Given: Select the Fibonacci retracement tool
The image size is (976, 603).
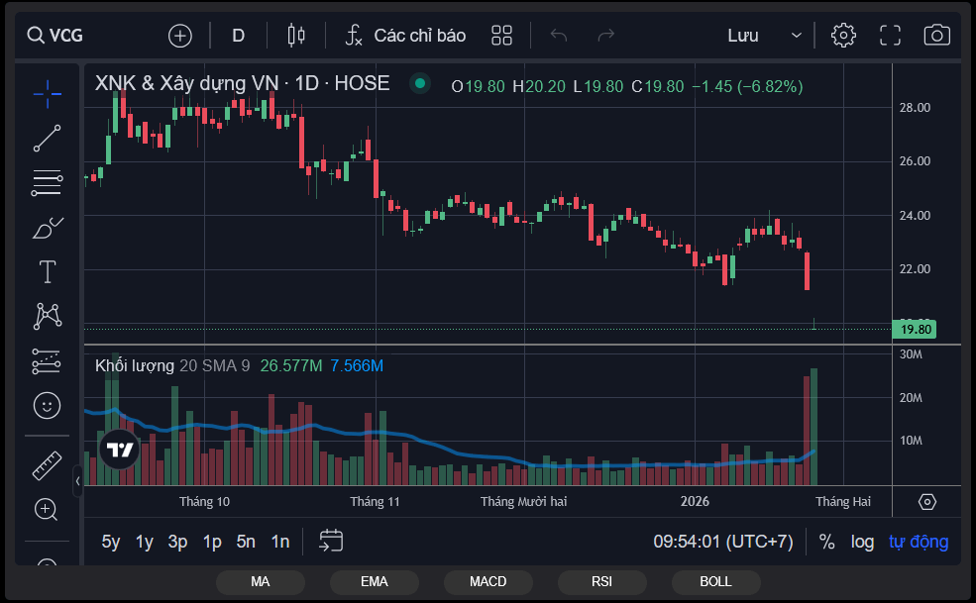Looking at the screenshot, I should coord(47,182).
